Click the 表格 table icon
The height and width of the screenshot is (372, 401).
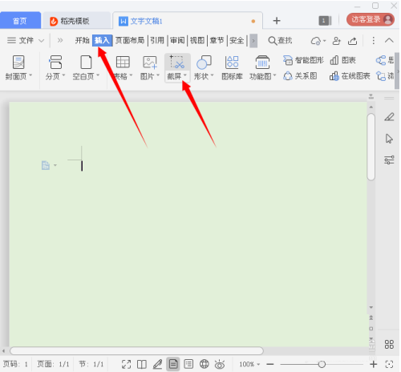pos(123,62)
